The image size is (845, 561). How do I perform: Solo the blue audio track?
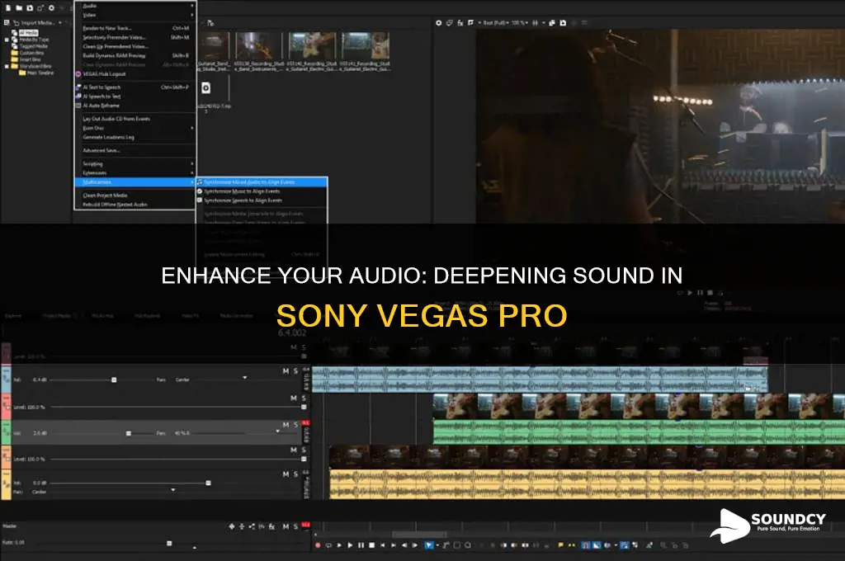coord(295,371)
